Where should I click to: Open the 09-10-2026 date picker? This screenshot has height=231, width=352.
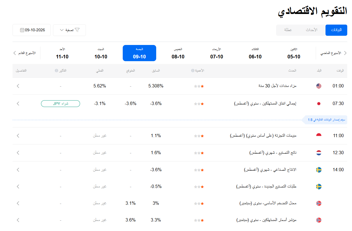click(x=32, y=30)
